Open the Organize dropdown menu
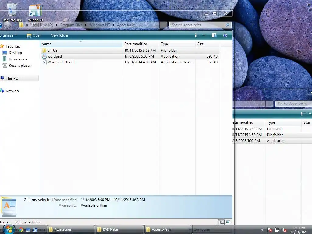The height and width of the screenshot is (234, 312). (x=8, y=35)
